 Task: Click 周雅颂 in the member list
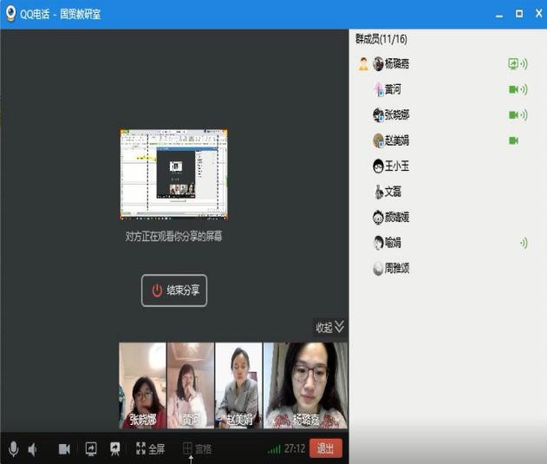pyautogui.click(x=397, y=268)
